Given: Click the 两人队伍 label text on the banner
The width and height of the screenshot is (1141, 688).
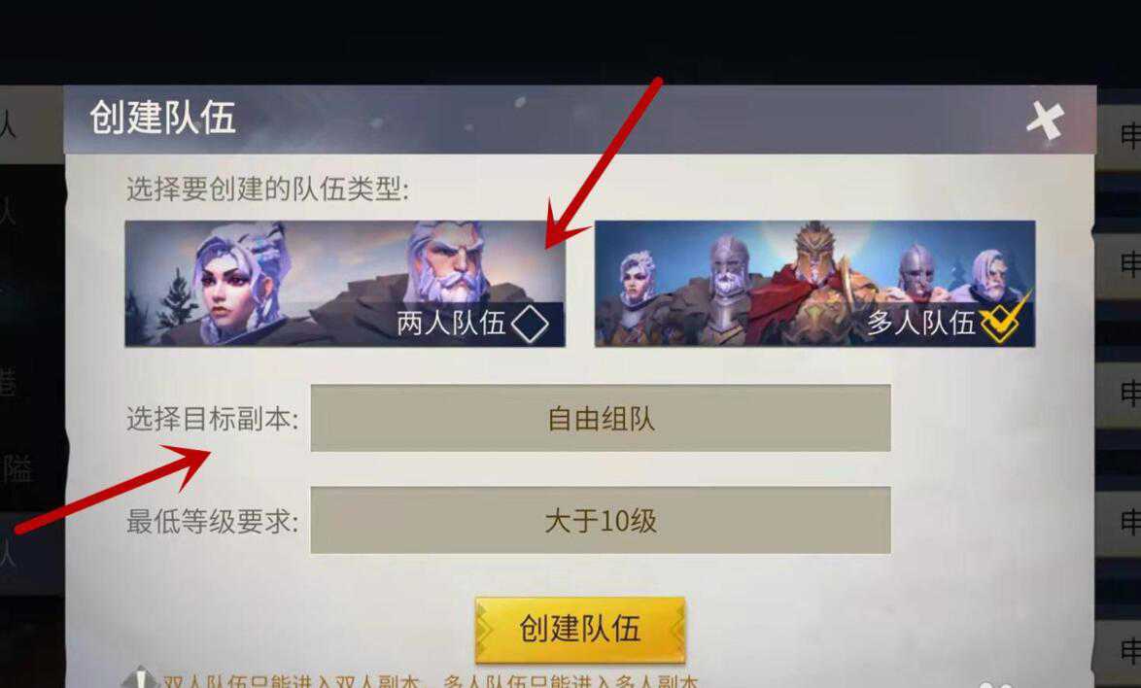Looking at the screenshot, I should 451,323.
